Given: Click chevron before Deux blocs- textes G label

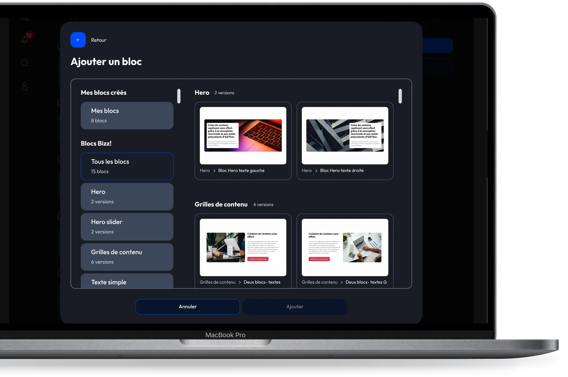Looking at the screenshot, I should pyautogui.click(x=342, y=282).
